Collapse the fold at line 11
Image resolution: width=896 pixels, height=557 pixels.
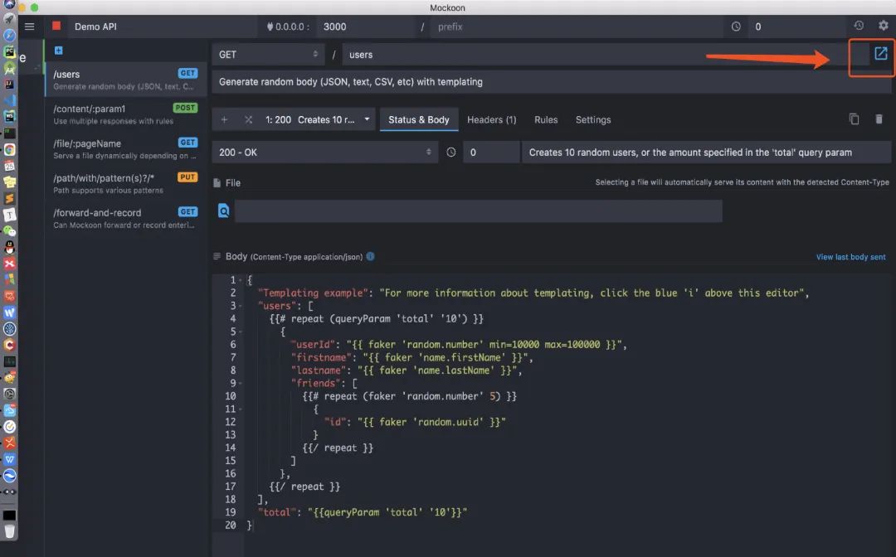pyautogui.click(x=241, y=409)
